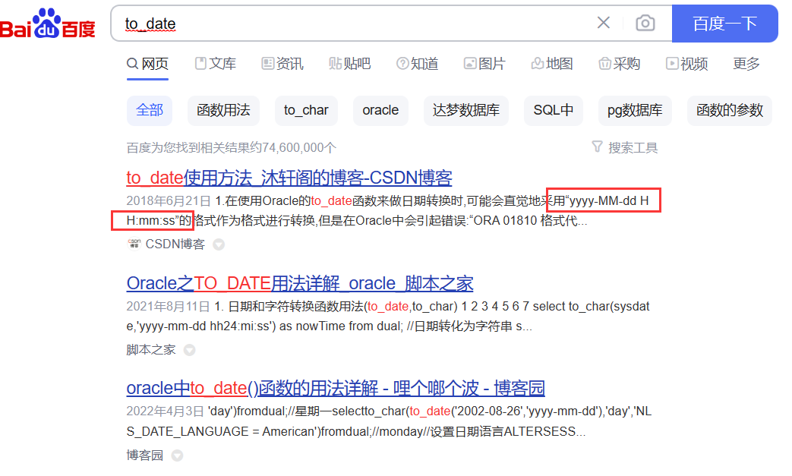Click the 脚本之家 source label
The width and height of the screenshot is (792, 476).
tap(151, 350)
